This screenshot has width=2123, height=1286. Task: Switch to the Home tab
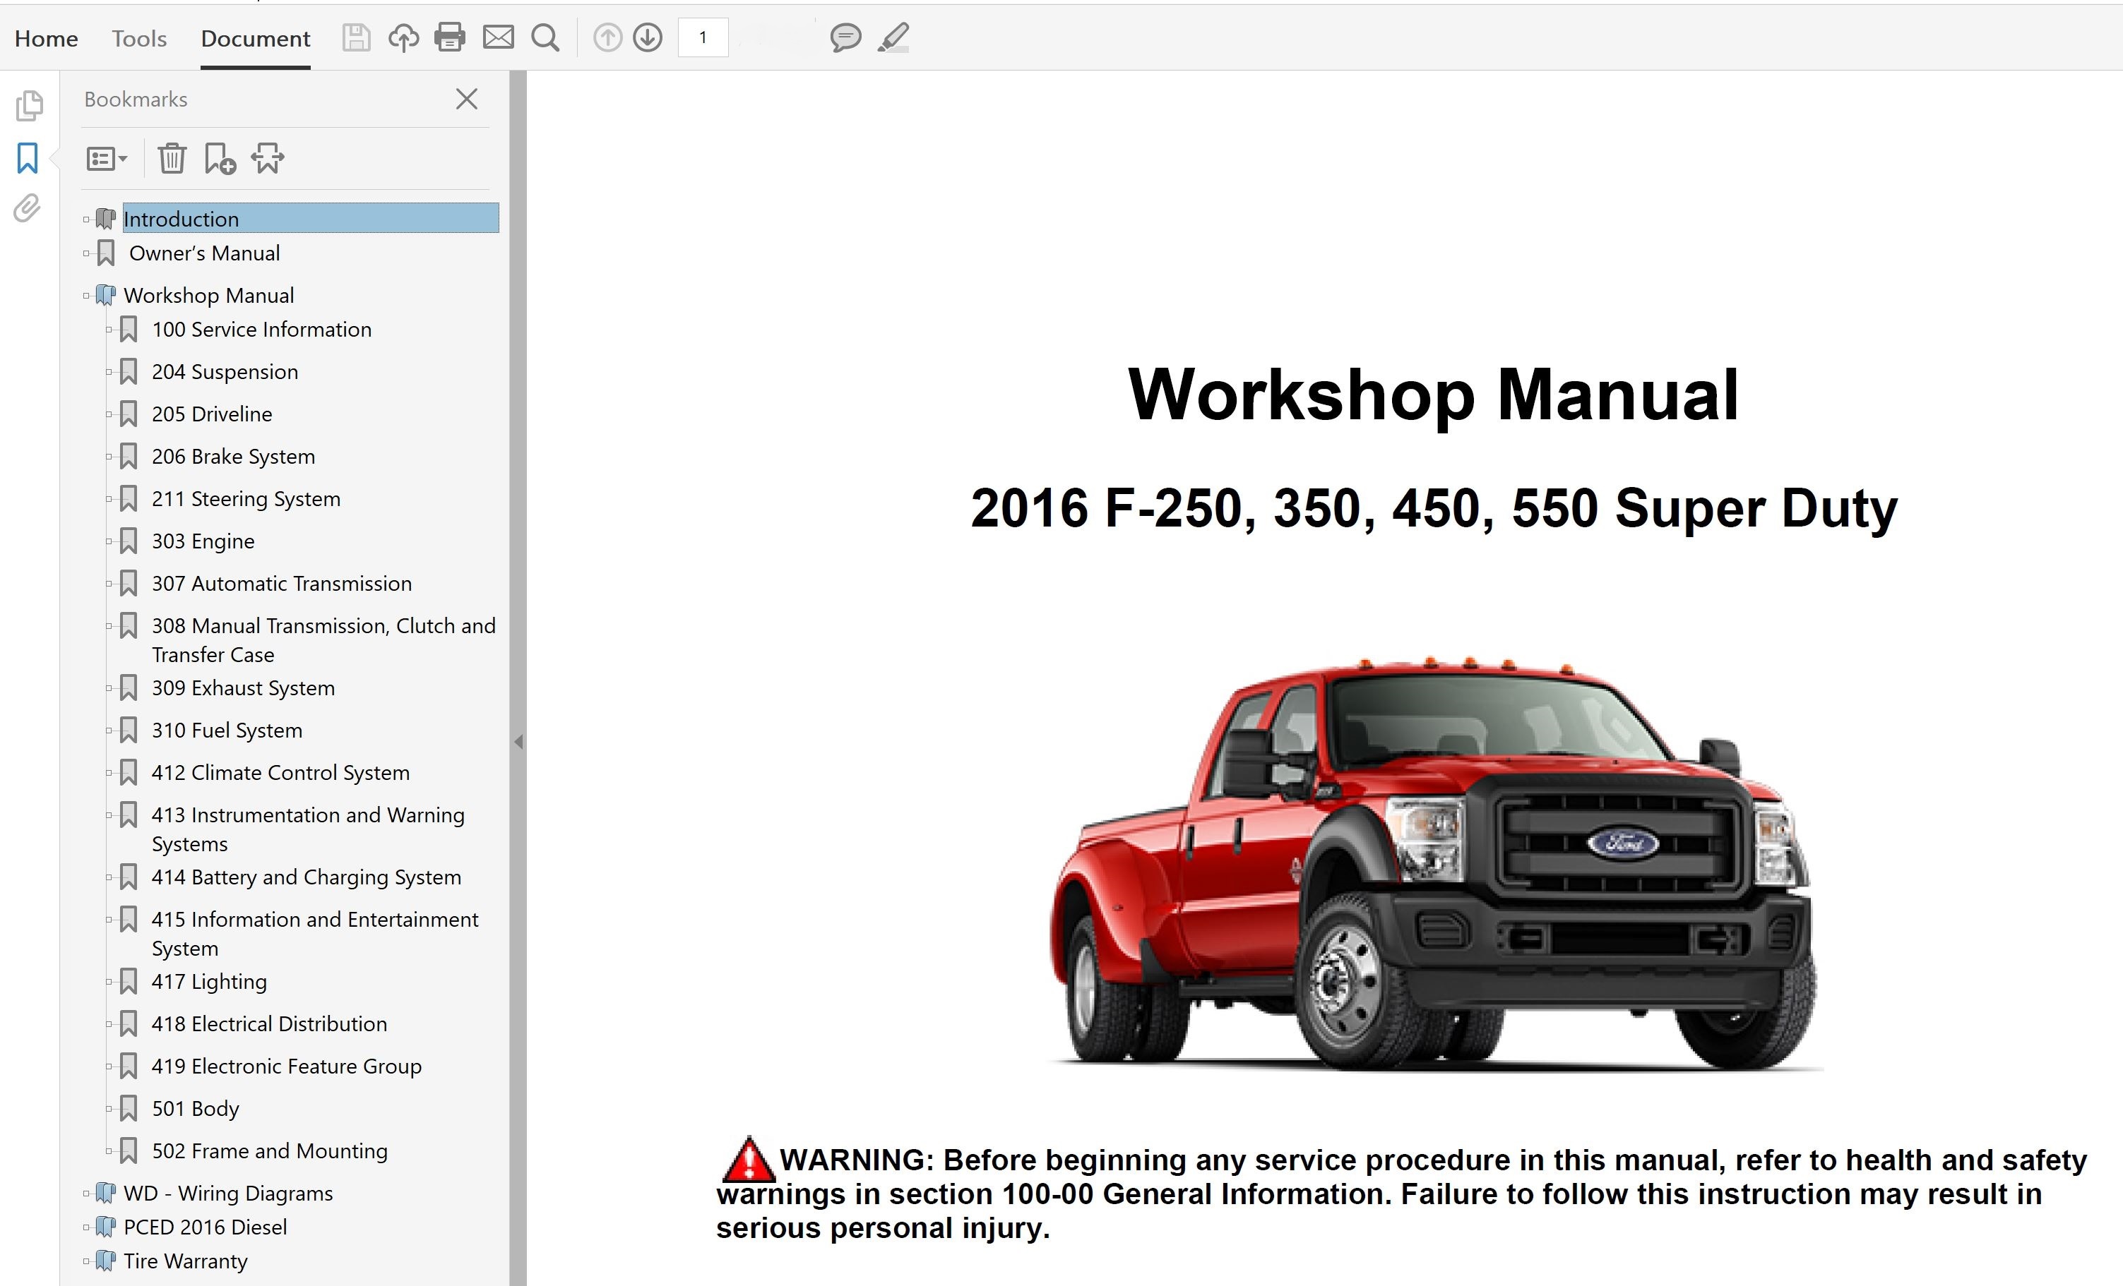coord(47,39)
